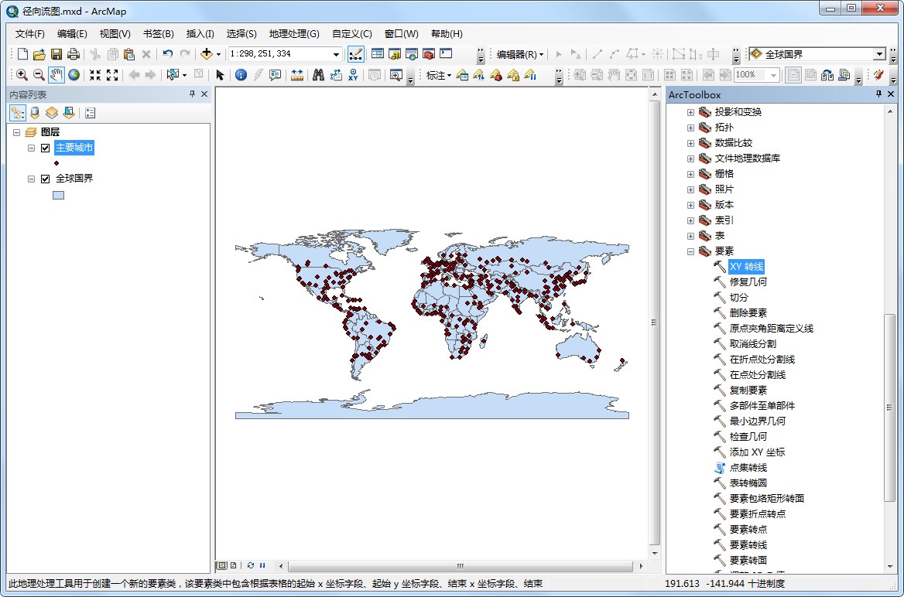Collapse the 要素 toolset

click(690, 251)
